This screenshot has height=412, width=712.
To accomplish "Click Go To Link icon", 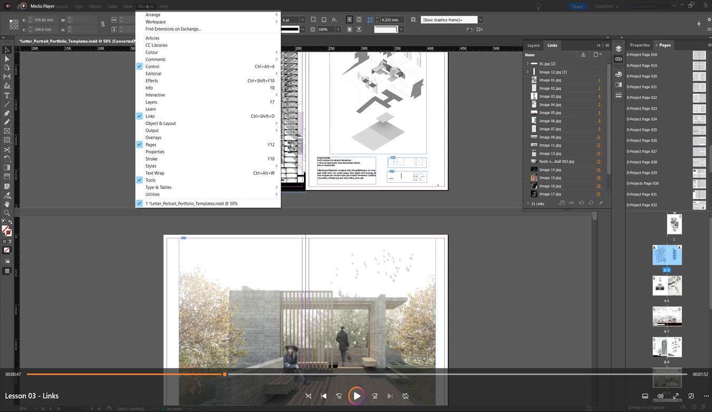I will click(x=581, y=203).
